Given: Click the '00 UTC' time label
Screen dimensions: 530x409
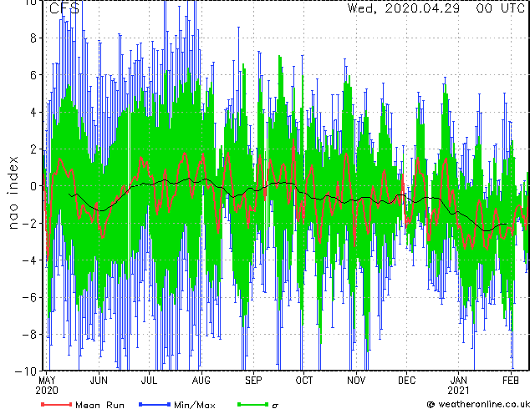Looking at the screenshot, I should 500,8.
